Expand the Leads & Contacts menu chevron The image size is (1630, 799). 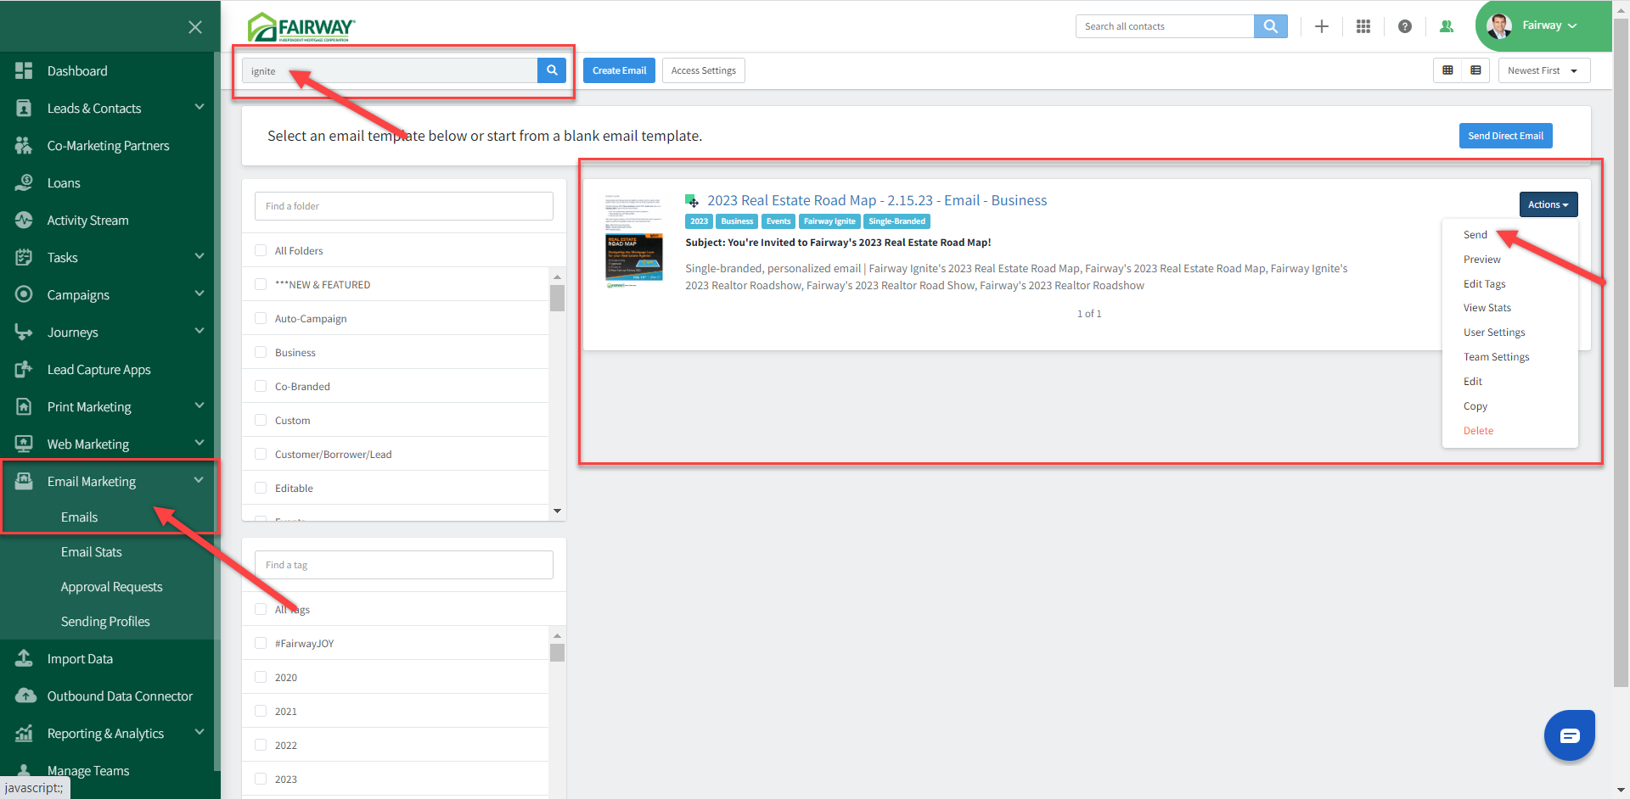pos(200,107)
